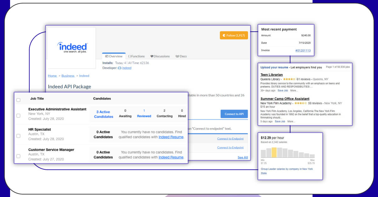Click the blue Connect to API button
The width and height of the screenshot is (378, 197).
pyautogui.click(x=234, y=114)
